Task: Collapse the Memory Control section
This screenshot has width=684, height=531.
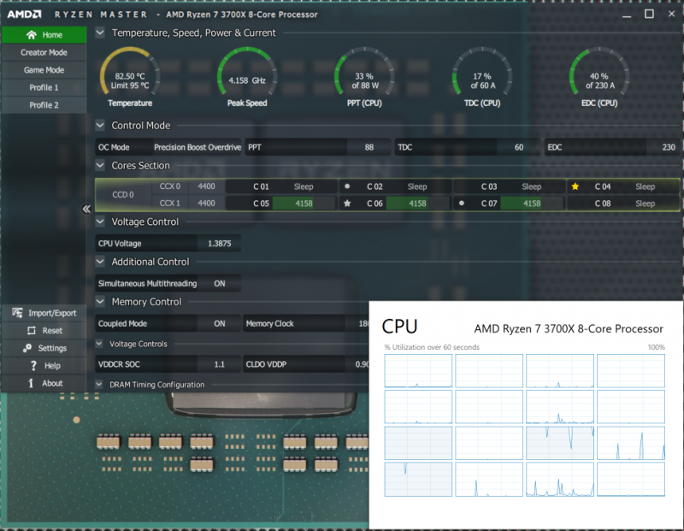Action: coord(100,302)
